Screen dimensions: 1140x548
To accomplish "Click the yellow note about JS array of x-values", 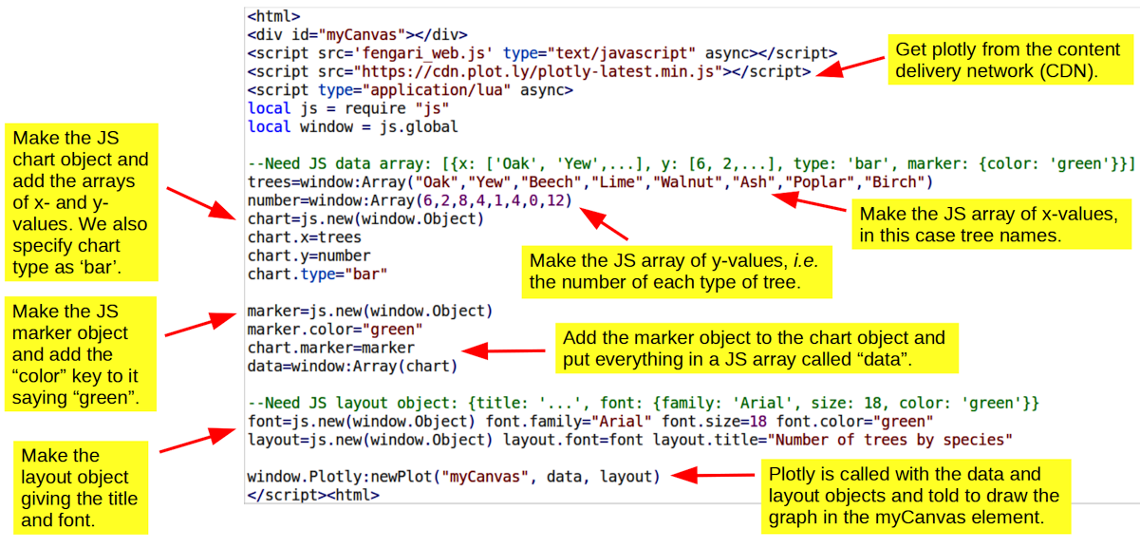I will pyautogui.click(x=991, y=225).
